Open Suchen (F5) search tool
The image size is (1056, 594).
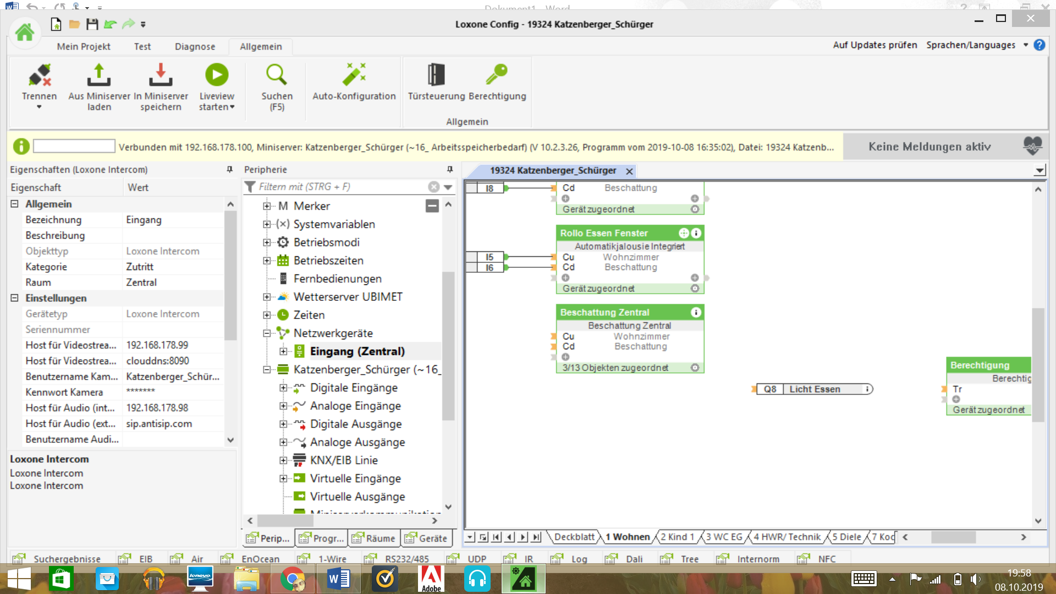[277, 75]
